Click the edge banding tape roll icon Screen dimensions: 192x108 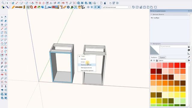[x=31, y=7]
